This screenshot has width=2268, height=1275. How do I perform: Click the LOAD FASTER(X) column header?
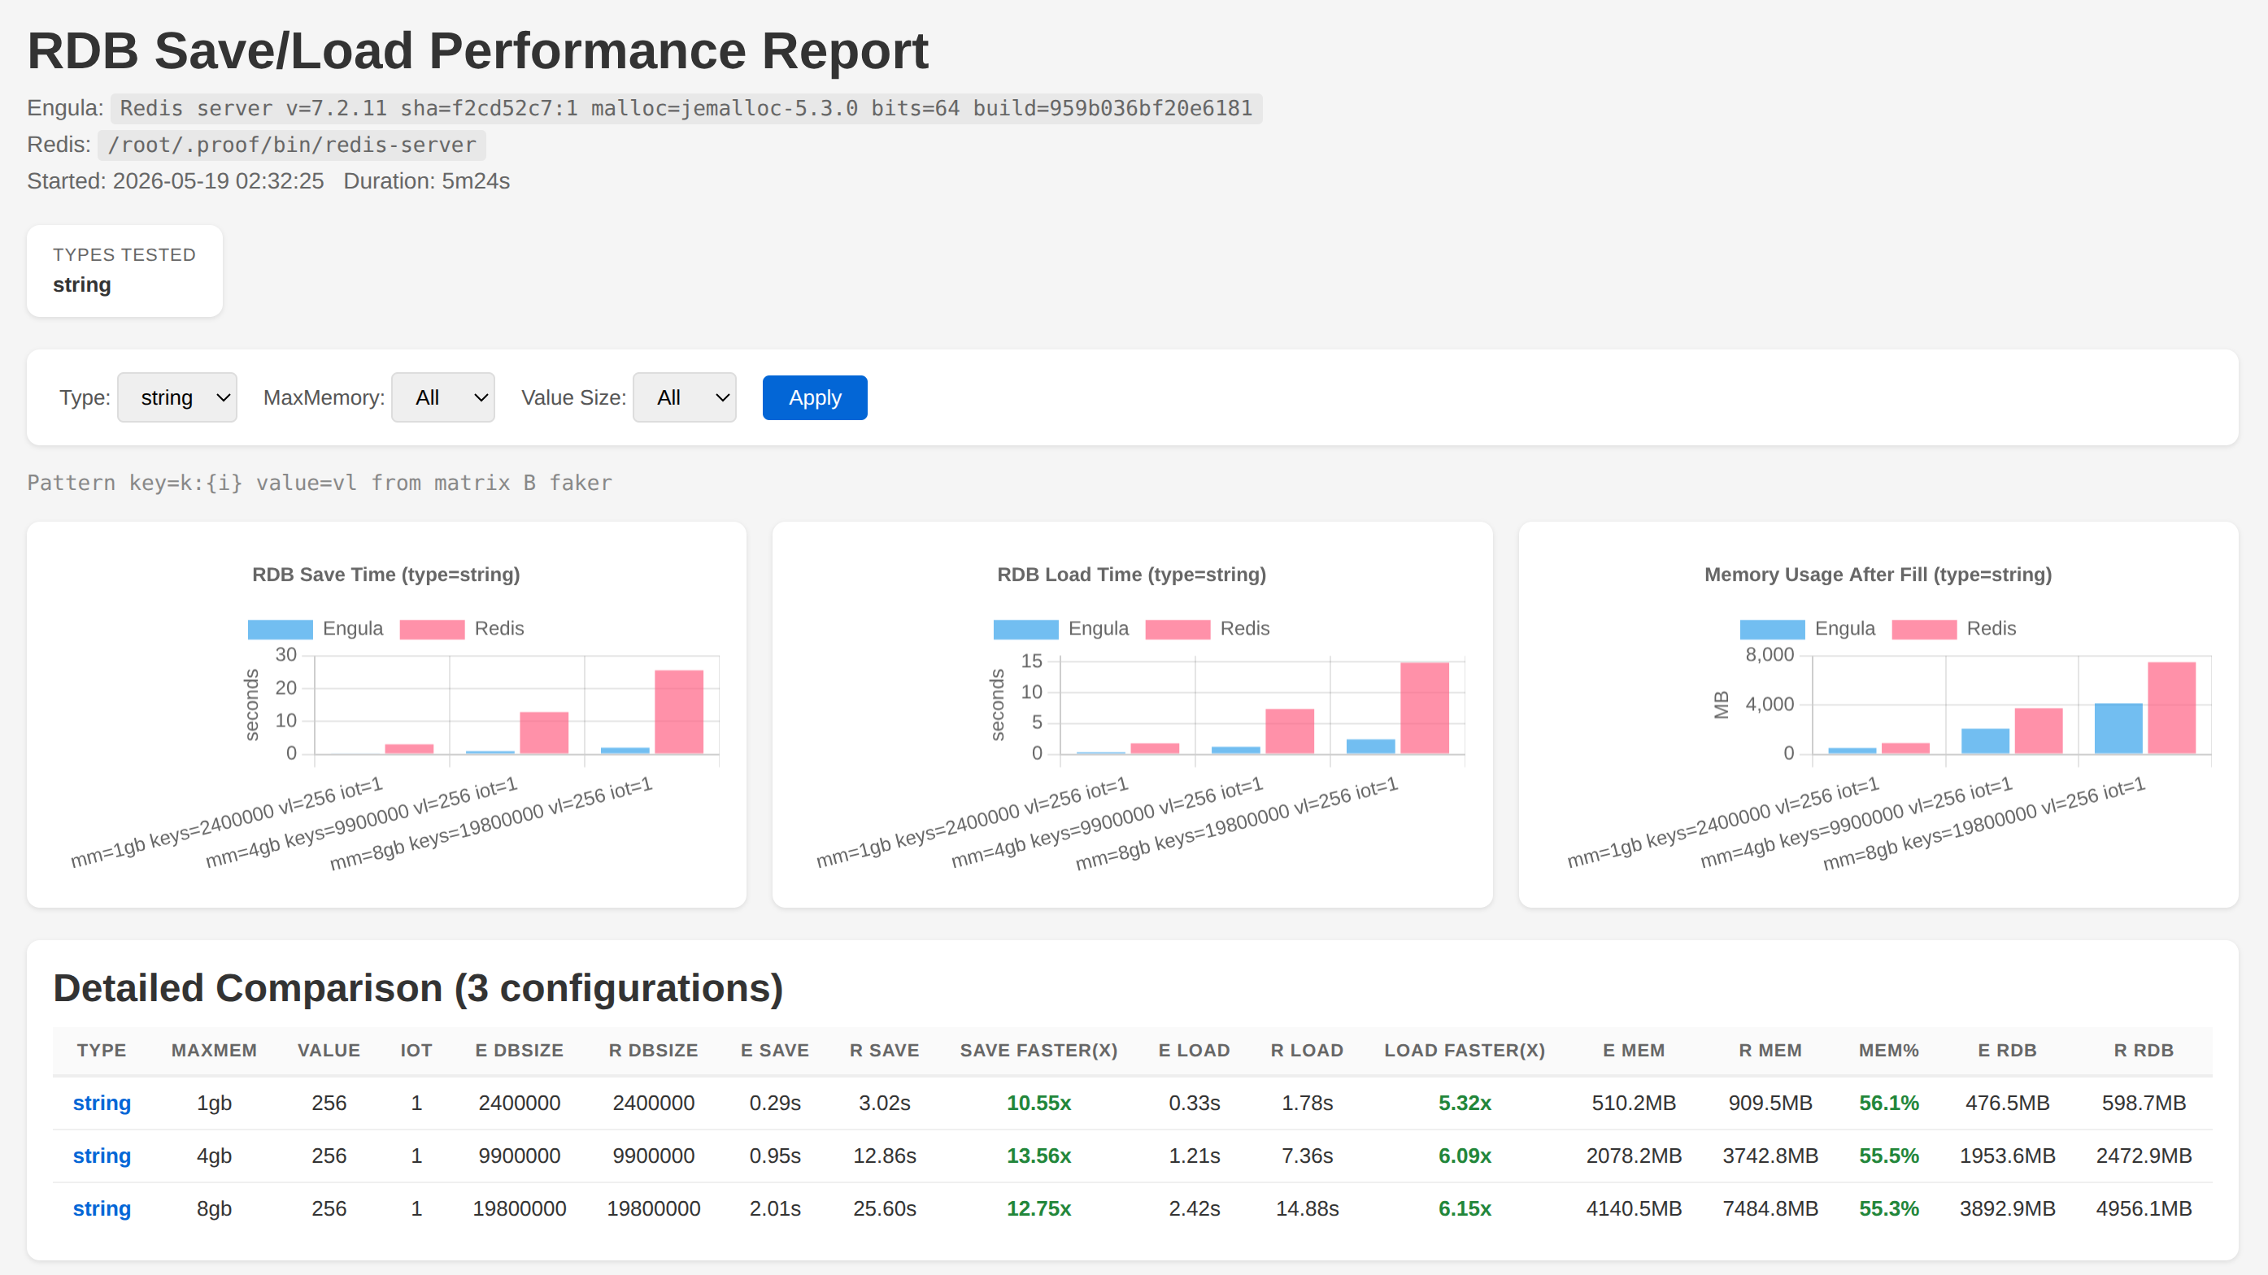coord(1465,1050)
